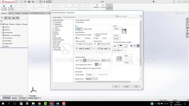189x106 pixels.
Task: Expand the DimXpert node in options tree
Action: (54, 30)
